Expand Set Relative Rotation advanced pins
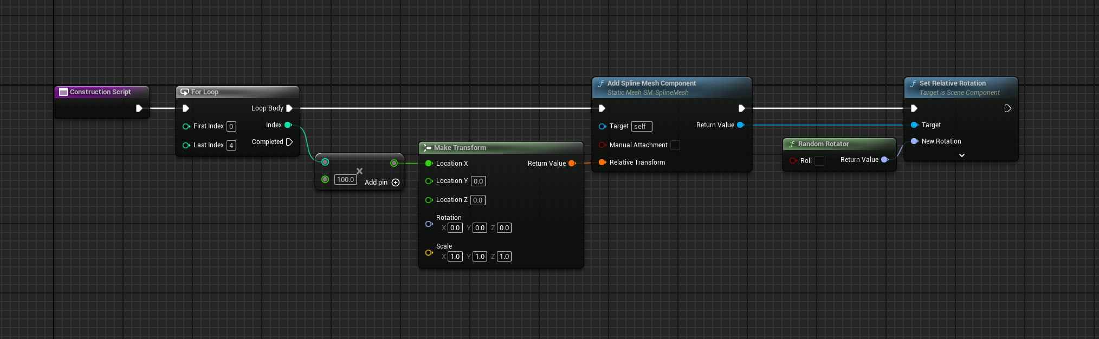1099x339 pixels. (x=962, y=155)
